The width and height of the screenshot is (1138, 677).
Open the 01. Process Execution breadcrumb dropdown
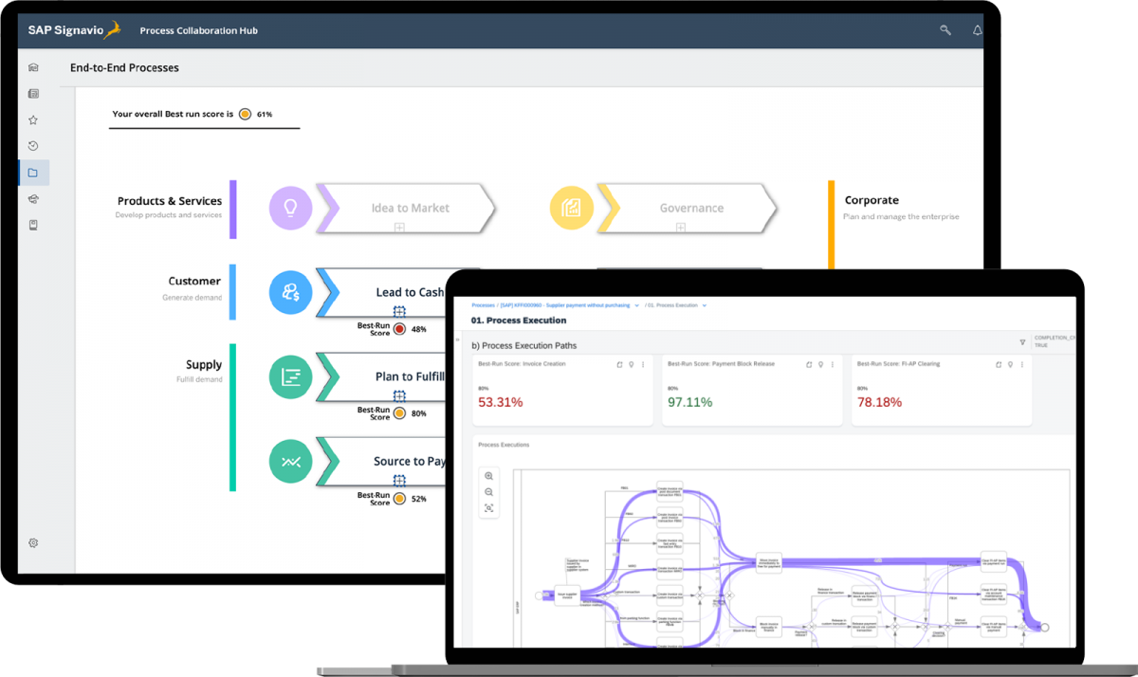tap(703, 305)
